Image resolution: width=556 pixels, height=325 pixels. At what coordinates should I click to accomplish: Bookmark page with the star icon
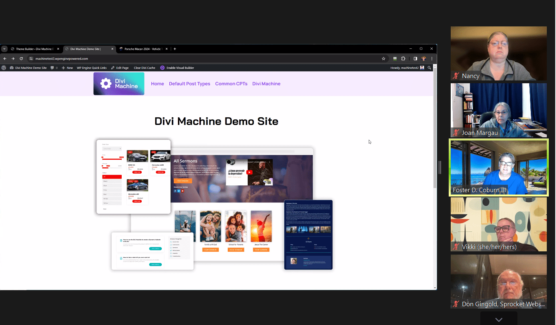pyautogui.click(x=383, y=58)
